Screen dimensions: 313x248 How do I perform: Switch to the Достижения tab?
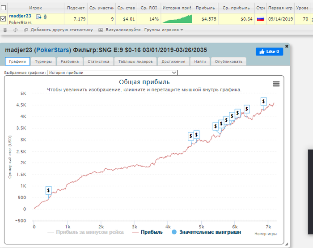pyautogui.click(x=173, y=61)
